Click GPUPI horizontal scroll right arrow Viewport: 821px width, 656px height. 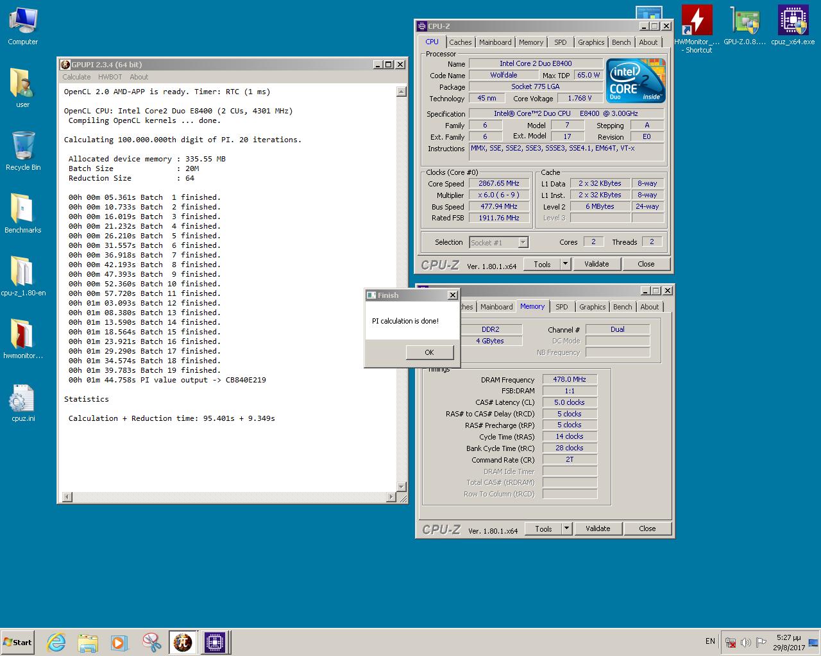click(391, 497)
